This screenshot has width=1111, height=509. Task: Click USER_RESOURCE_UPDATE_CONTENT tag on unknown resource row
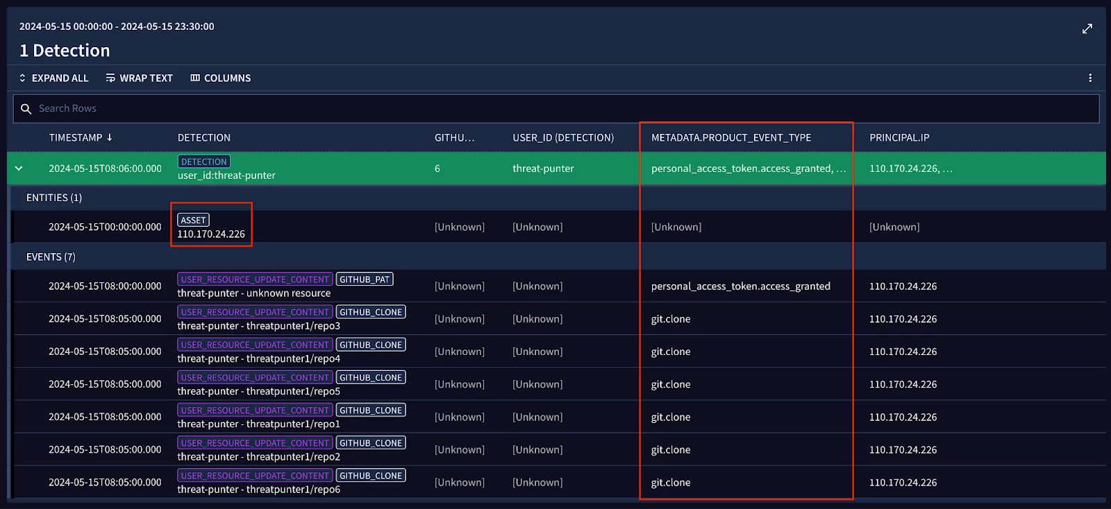255,279
